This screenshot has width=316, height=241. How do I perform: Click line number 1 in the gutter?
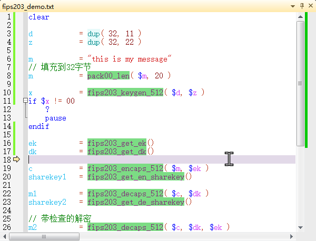[x=8, y=17]
